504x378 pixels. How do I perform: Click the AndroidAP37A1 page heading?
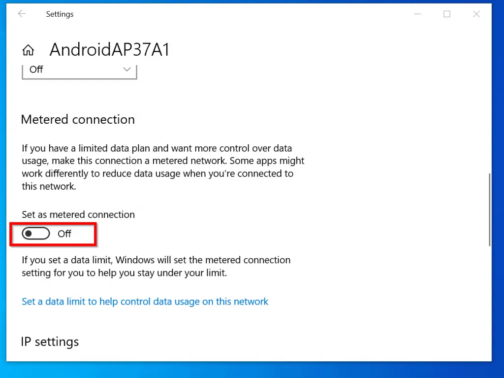point(109,49)
